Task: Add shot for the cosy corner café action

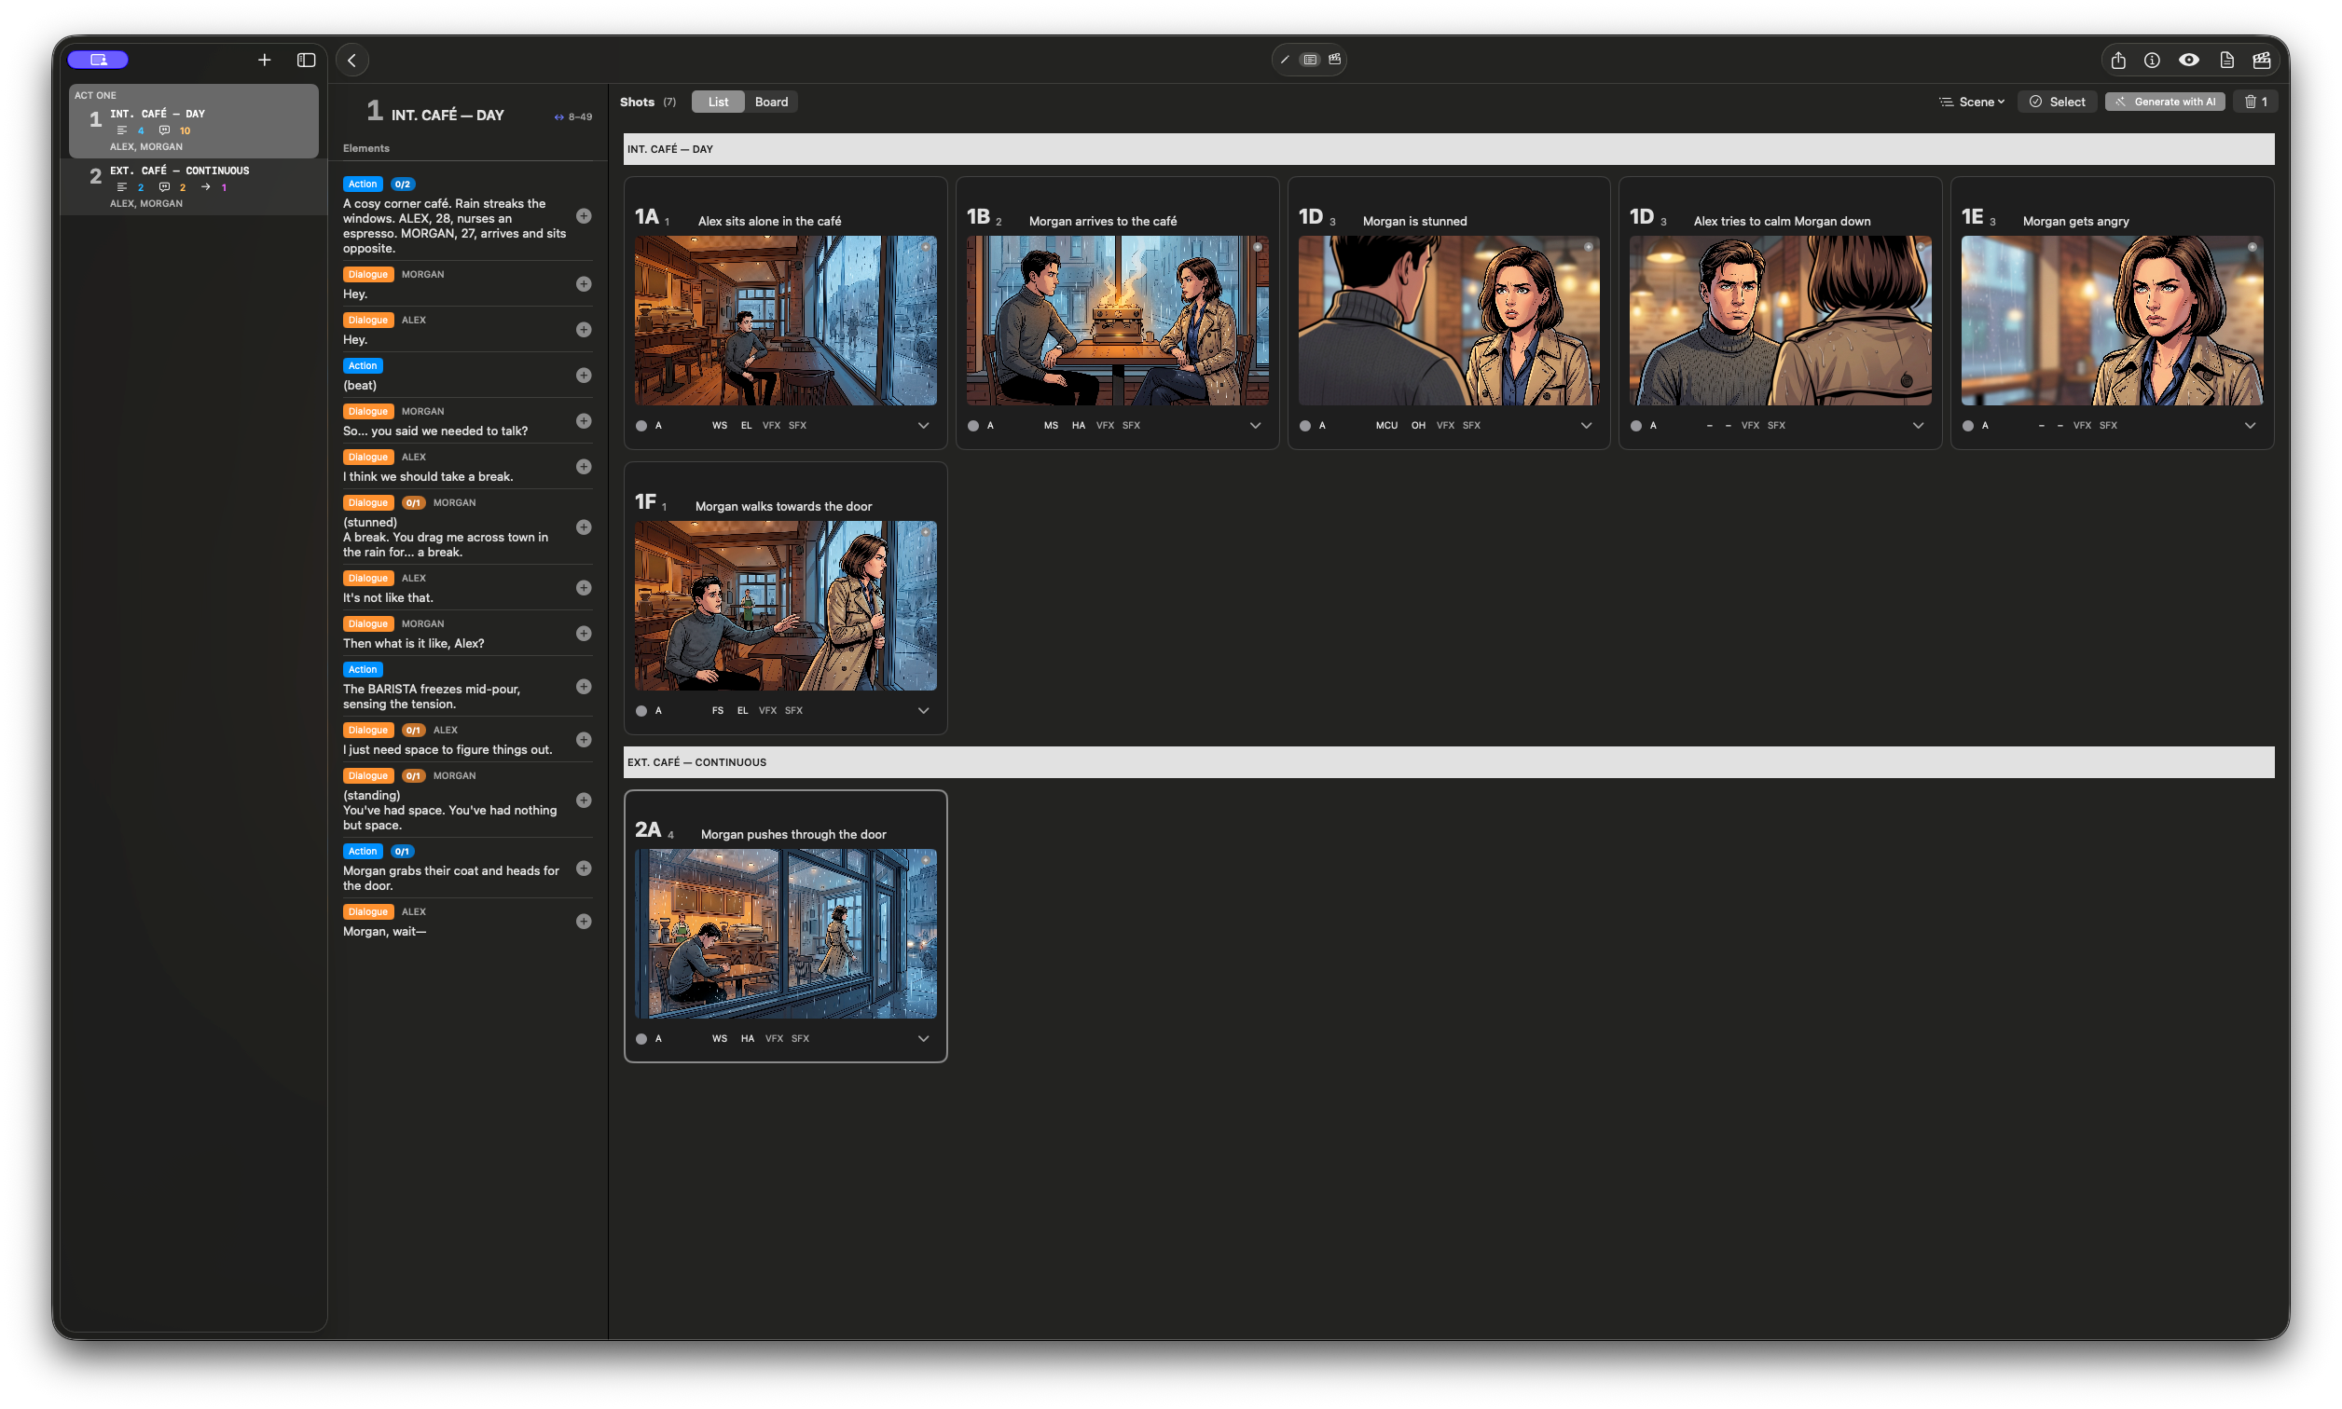Action: coord(584,216)
